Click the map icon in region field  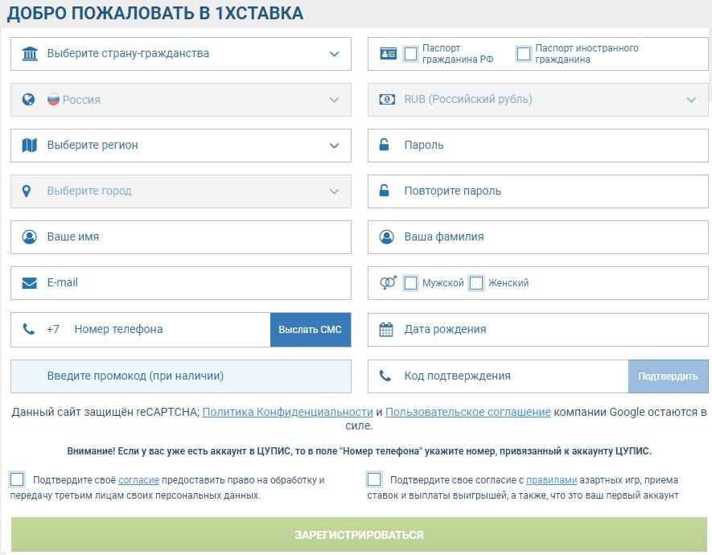click(30, 146)
